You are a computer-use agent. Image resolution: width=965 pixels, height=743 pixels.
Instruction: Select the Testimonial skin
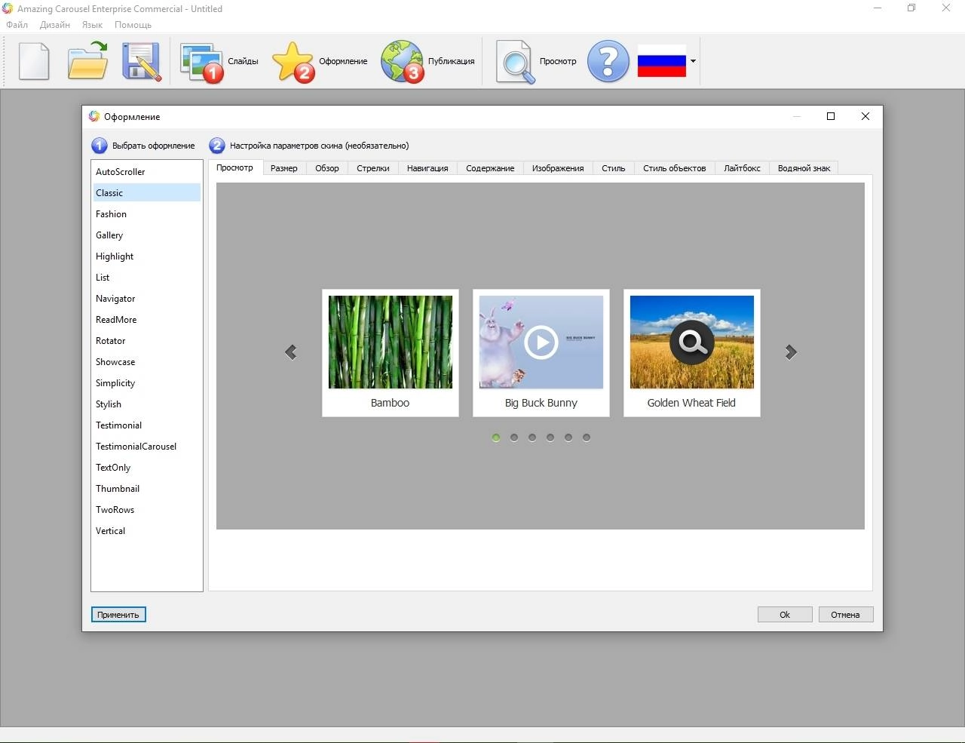point(147,425)
